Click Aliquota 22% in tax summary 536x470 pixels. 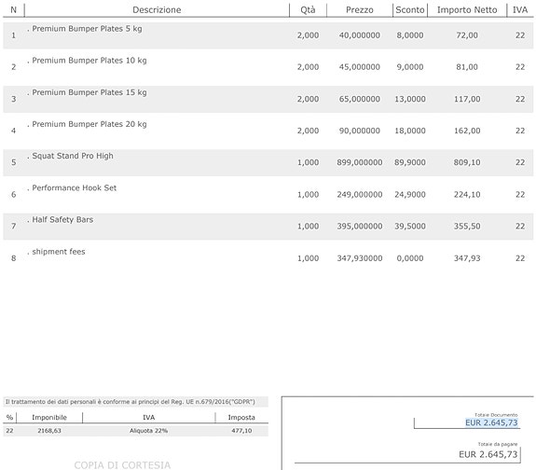pyautogui.click(x=148, y=431)
